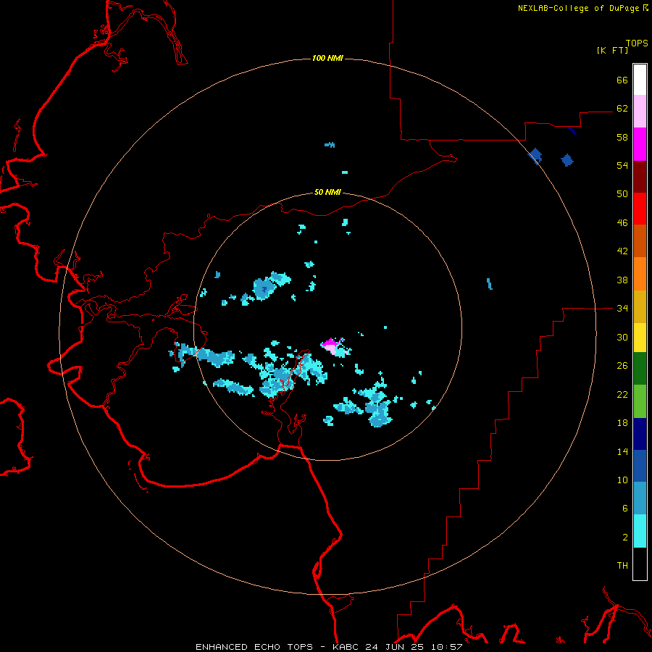Click the legend value "42"

pyautogui.click(x=622, y=251)
